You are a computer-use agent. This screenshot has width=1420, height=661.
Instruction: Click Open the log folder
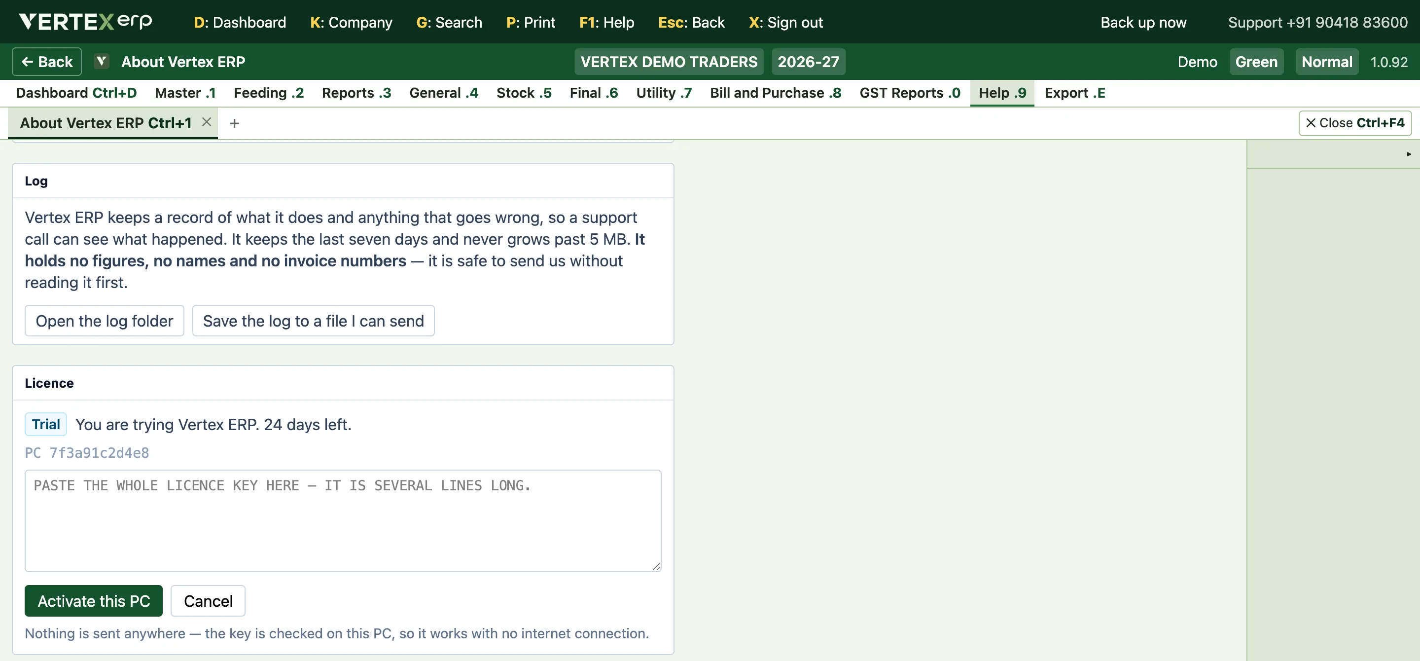pos(104,321)
